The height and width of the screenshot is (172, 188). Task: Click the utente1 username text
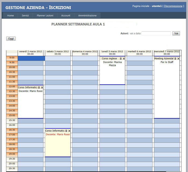coord(157,6)
